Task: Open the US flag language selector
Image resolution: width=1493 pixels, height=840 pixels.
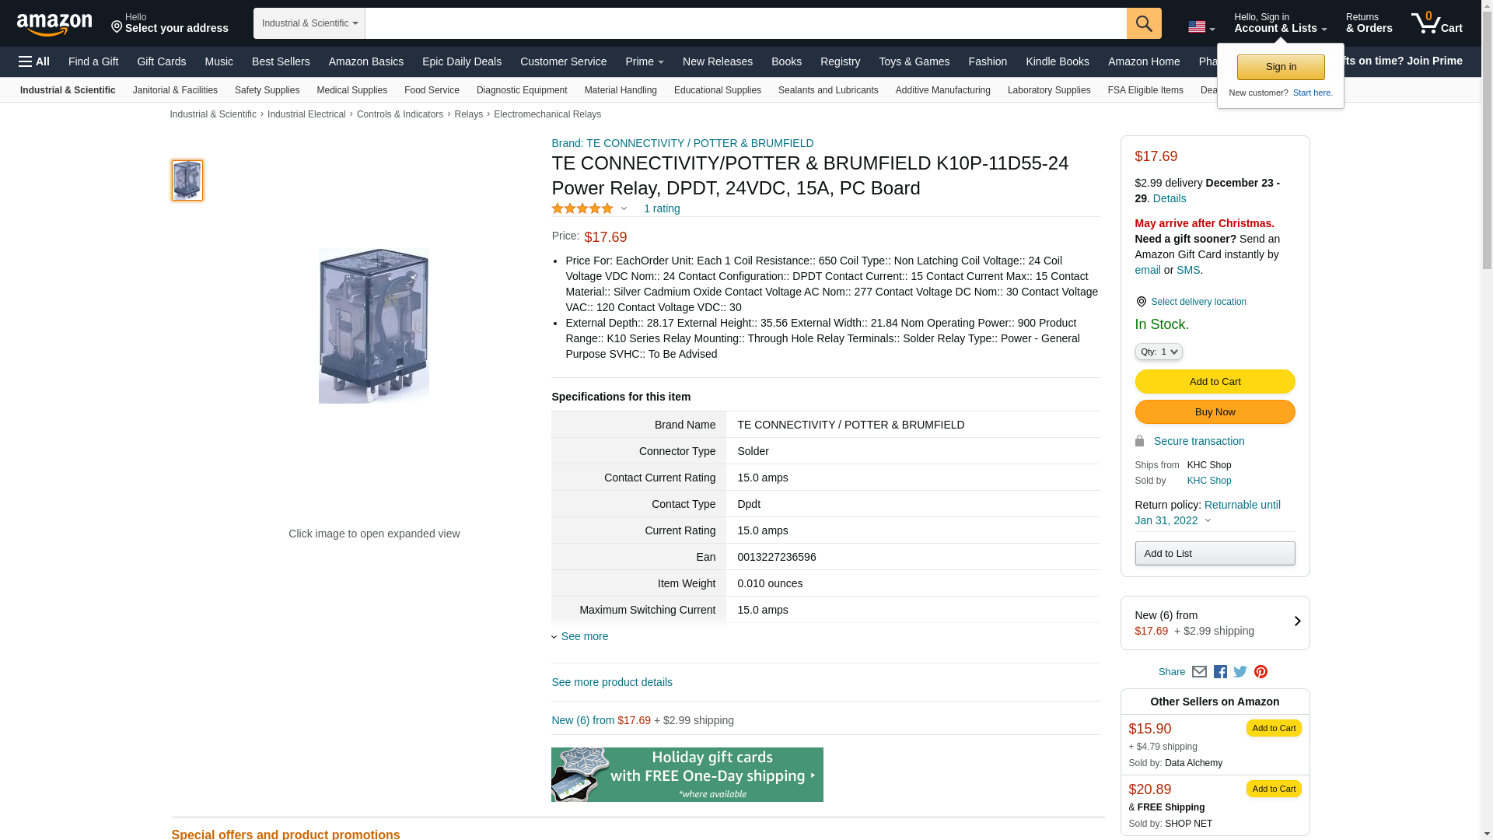Action: 1201,27
